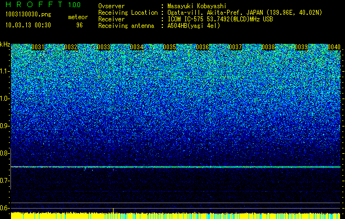Click the 0032 time marker

pyautogui.click(x=71, y=47)
